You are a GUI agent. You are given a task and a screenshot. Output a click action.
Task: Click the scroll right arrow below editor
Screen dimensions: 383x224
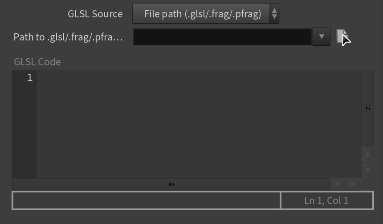coord(354,184)
